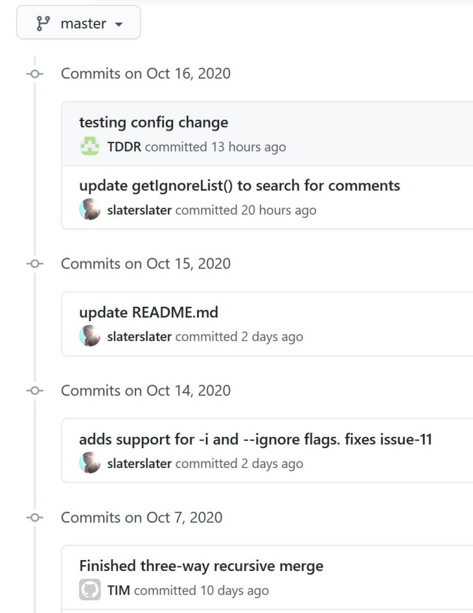
Task: Open the master branch dropdown
Action: click(x=78, y=23)
